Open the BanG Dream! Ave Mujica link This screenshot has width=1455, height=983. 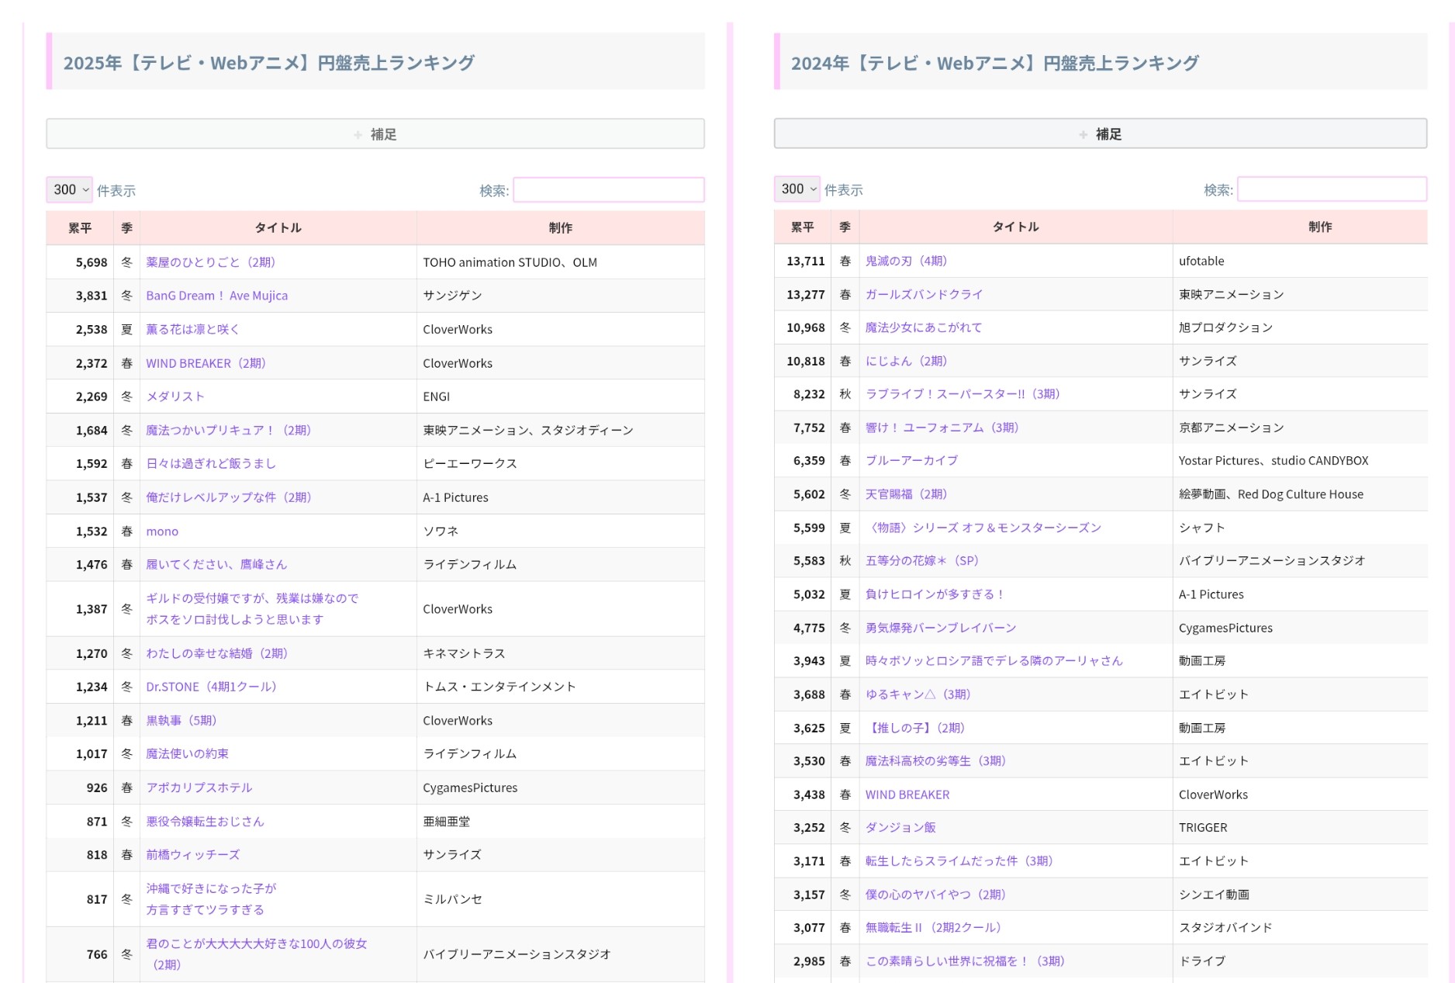point(216,296)
